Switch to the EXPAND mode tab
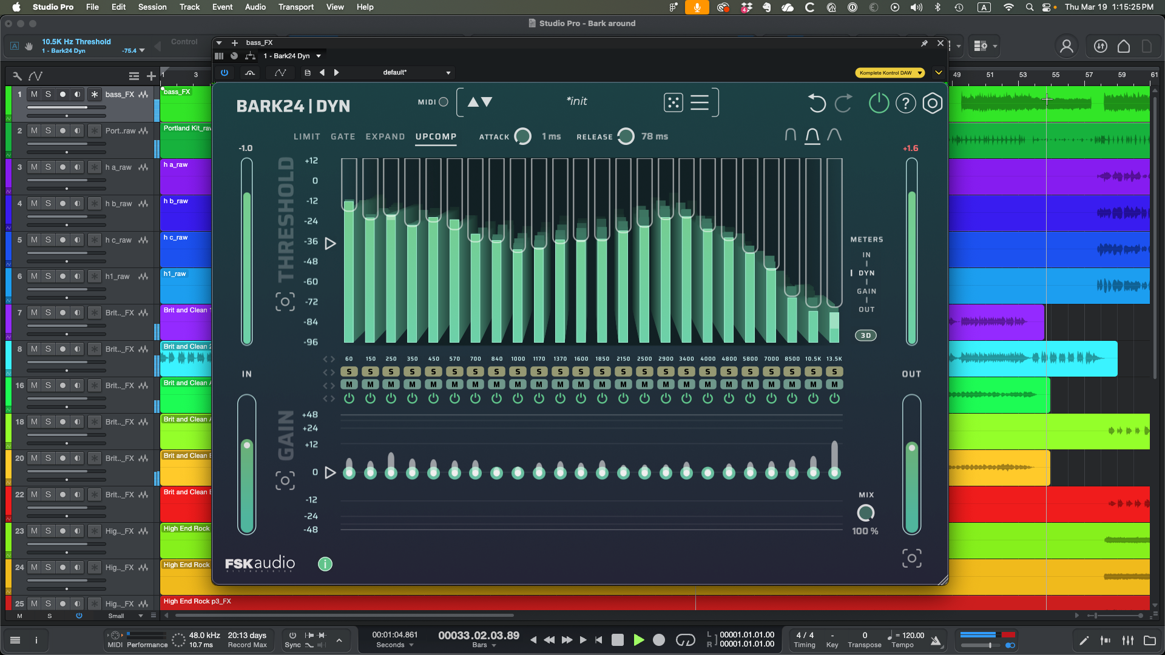The width and height of the screenshot is (1165, 655). 385,136
